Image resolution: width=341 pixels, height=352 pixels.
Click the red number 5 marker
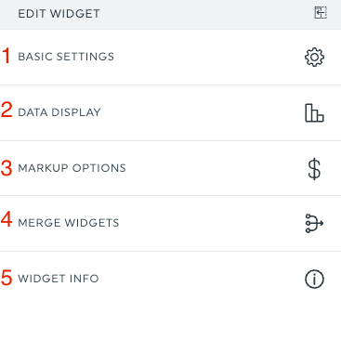[x=7, y=278]
